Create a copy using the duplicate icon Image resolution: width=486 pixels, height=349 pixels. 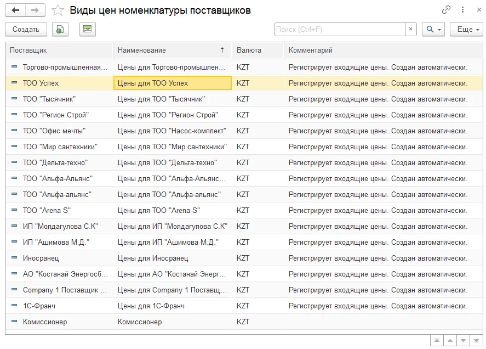coord(60,29)
